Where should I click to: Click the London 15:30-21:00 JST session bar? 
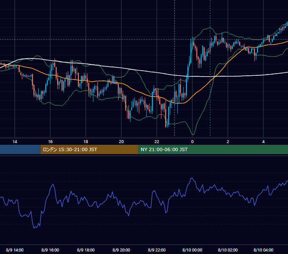pyautogui.click(x=89, y=149)
